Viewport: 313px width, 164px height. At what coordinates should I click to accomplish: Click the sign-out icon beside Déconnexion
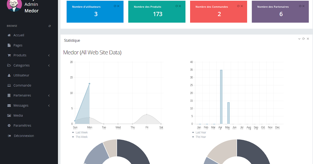pos(9,136)
